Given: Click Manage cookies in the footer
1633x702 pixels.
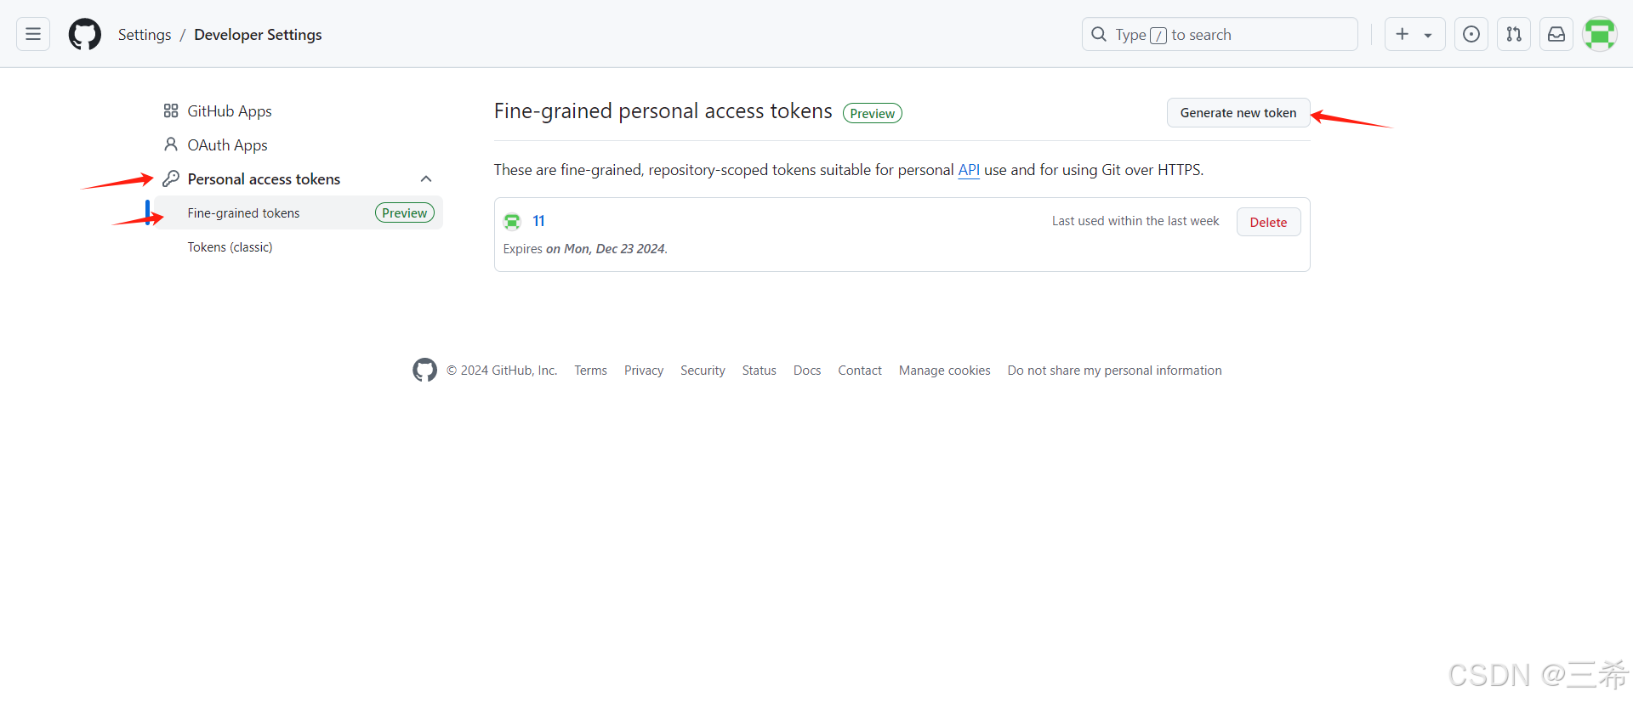Looking at the screenshot, I should [945, 371].
